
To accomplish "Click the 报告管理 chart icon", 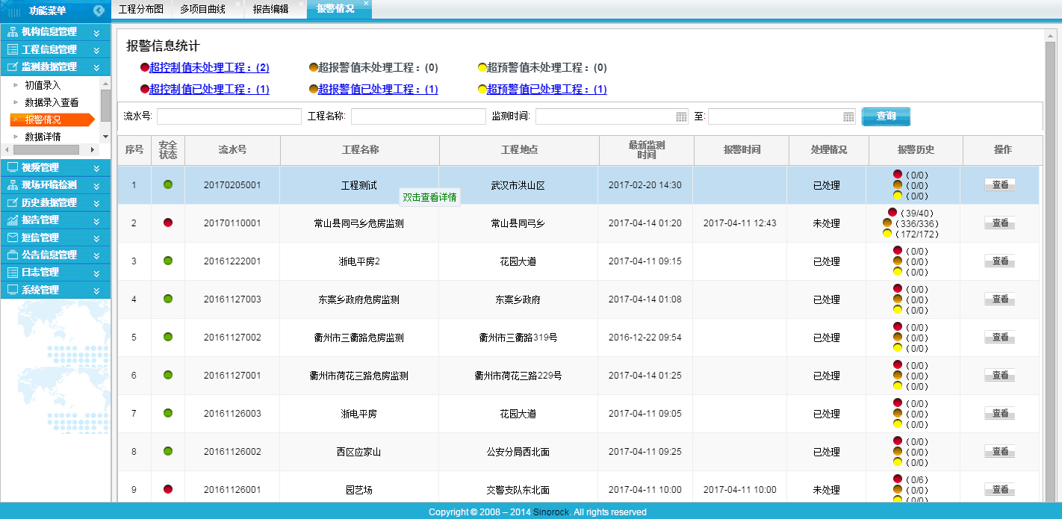I will tap(12, 220).
